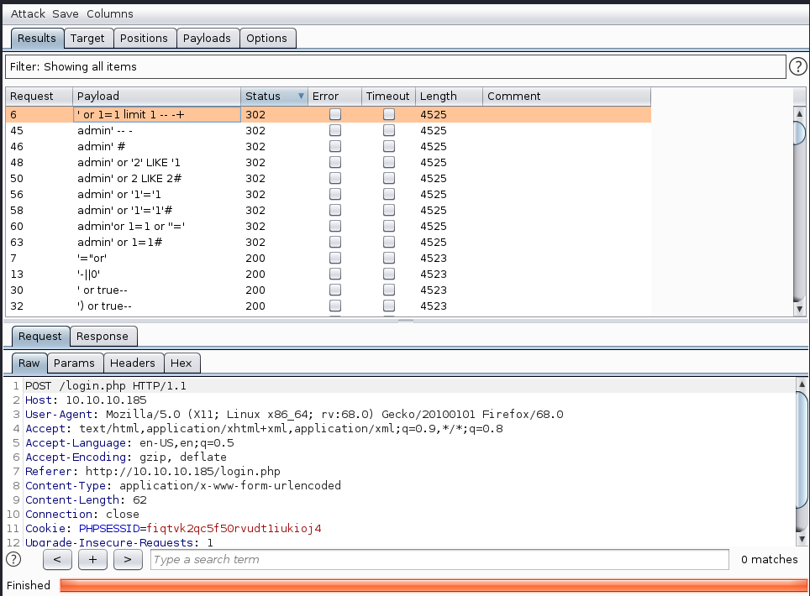
Task: Click the POST /login.php request line
Action: 106,386
